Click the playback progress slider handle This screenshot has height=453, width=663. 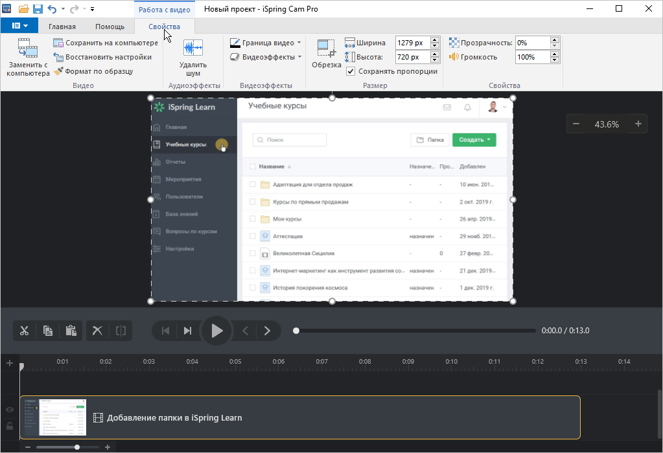[296, 331]
